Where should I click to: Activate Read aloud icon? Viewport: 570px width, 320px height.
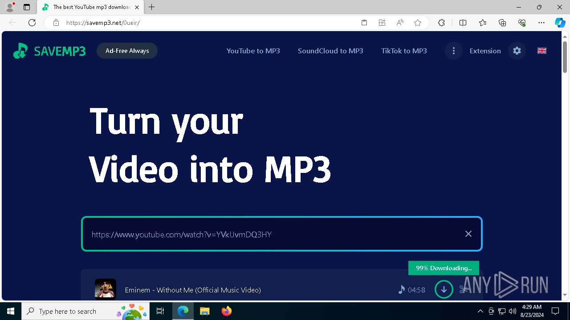point(400,23)
